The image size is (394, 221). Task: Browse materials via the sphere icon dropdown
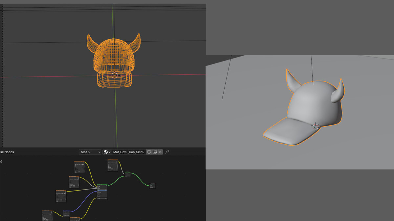[x=107, y=152]
